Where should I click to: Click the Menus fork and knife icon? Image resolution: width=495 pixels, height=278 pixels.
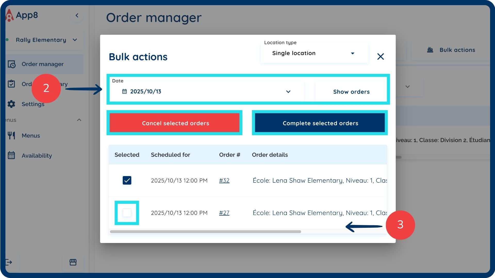tap(11, 135)
